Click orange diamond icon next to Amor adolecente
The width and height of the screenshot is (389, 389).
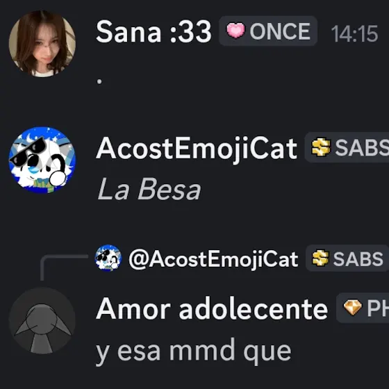353,307
